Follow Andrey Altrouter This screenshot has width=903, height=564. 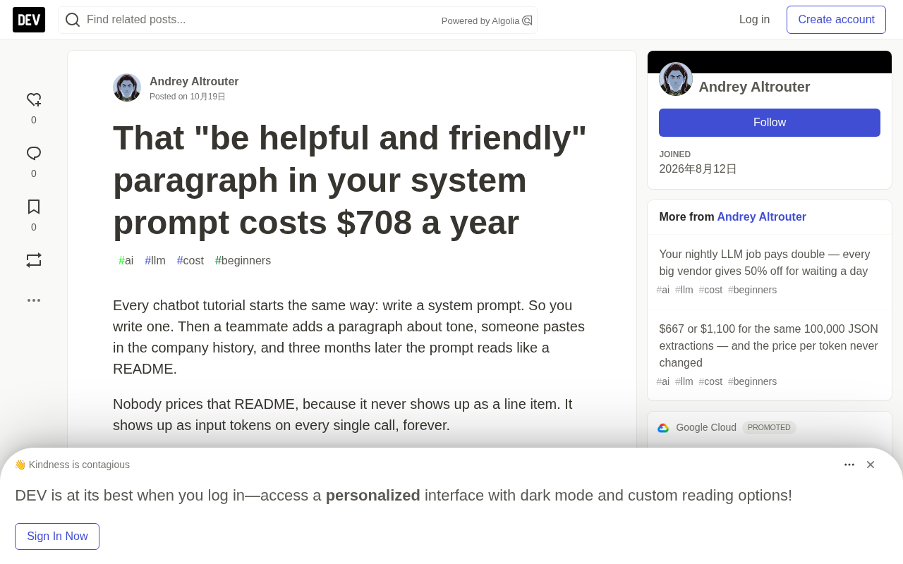(770, 123)
